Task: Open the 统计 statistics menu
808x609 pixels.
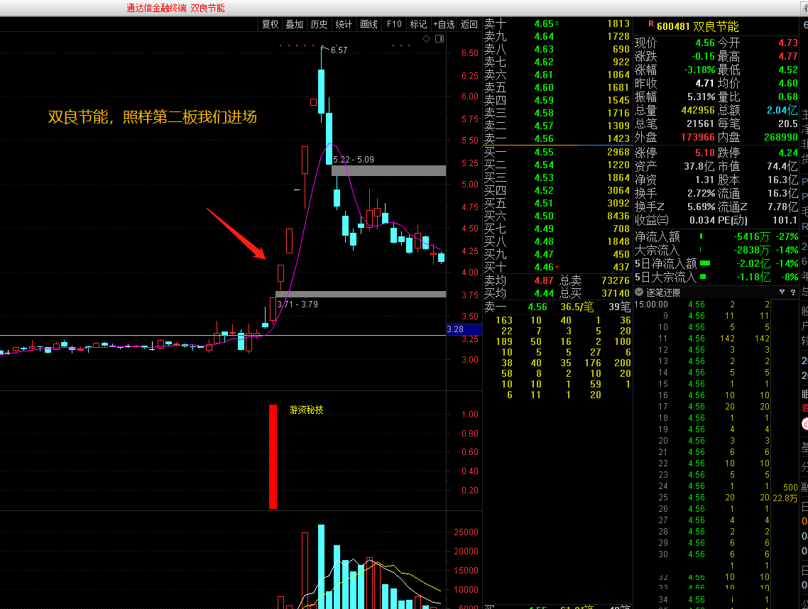Action: point(344,24)
